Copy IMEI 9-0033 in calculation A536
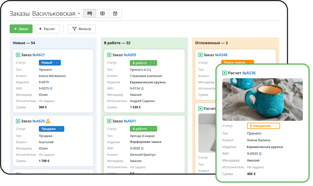 (x=260, y=154)
